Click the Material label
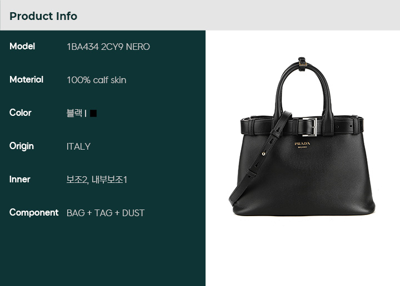The width and height of the screenshot is (400, 286). pos(26,80)
